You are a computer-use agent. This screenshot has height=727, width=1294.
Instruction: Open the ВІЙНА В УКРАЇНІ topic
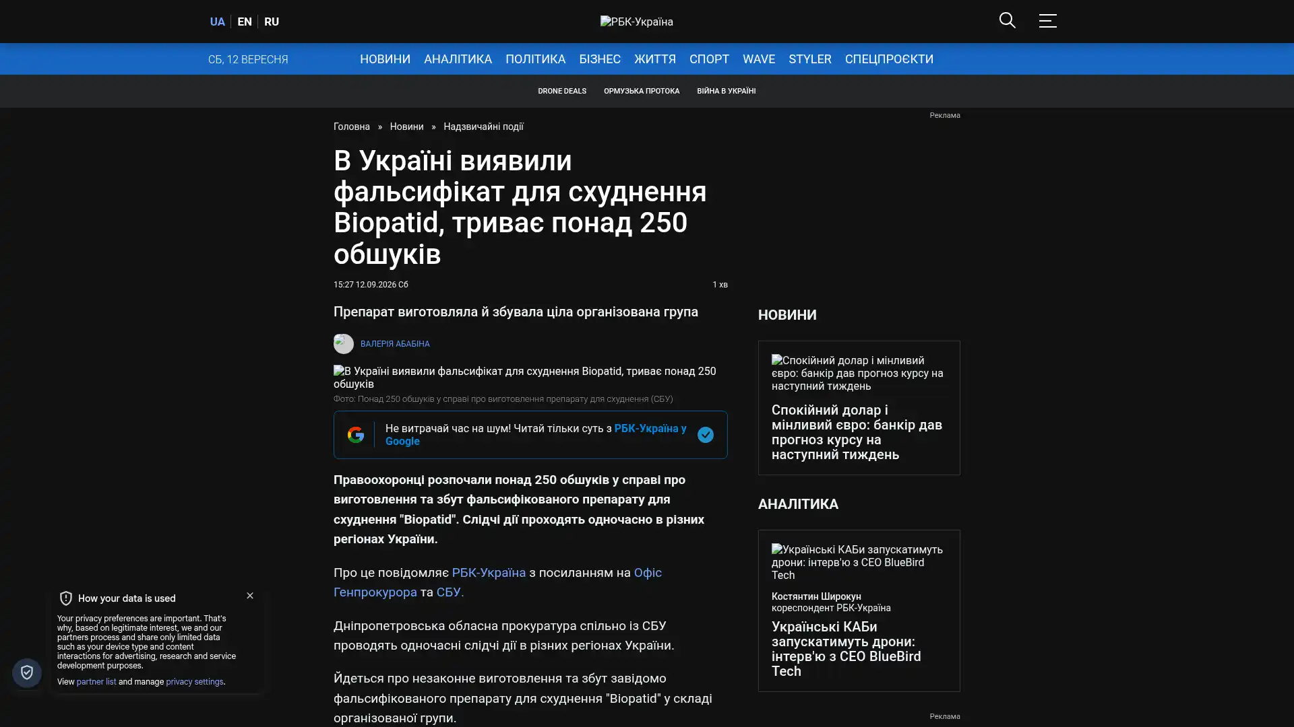coord(726,91)
